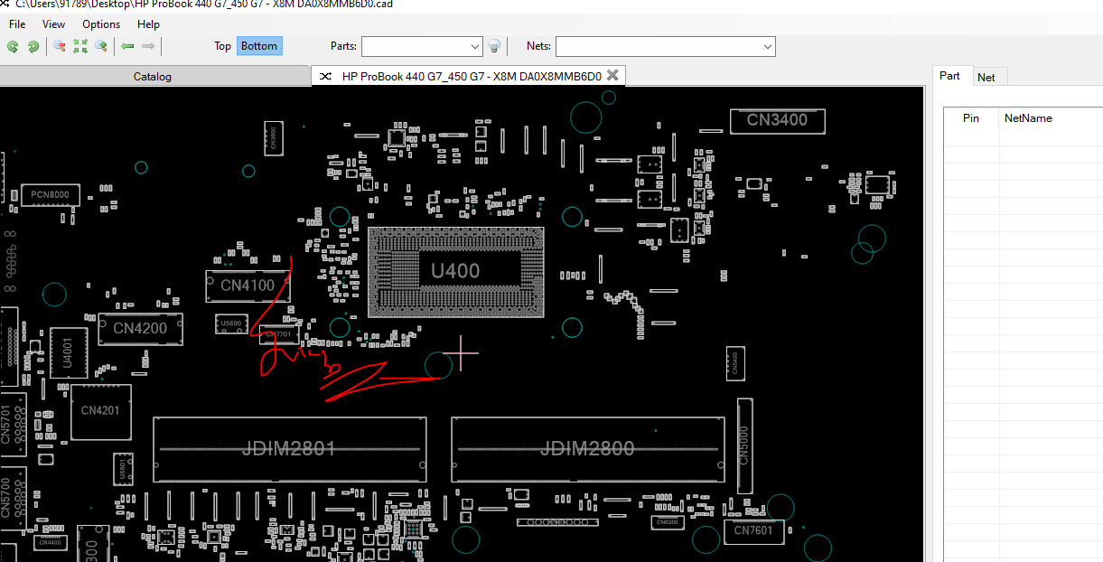This screenshot has height=562, width=1103.
Task: Click the NetName column header
Action: pos(1028,117)
